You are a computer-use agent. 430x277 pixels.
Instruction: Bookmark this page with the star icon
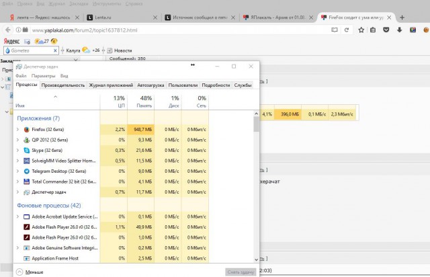click(x=361, y=30)
